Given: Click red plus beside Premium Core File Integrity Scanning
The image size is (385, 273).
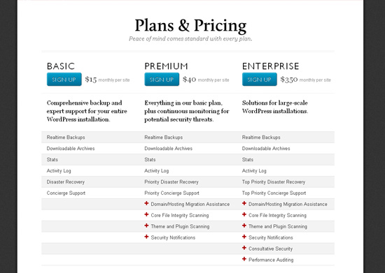Looking at the screenshot, I should (x=146, y=214).
